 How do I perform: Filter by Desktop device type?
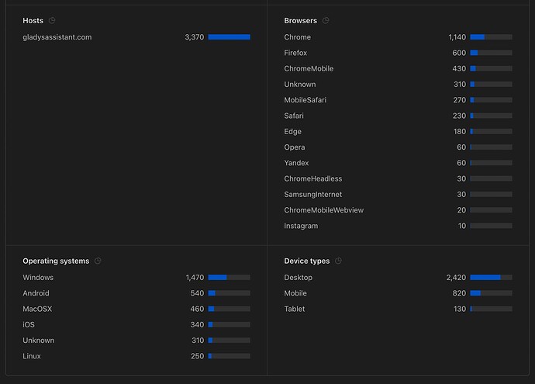(299, 278)
